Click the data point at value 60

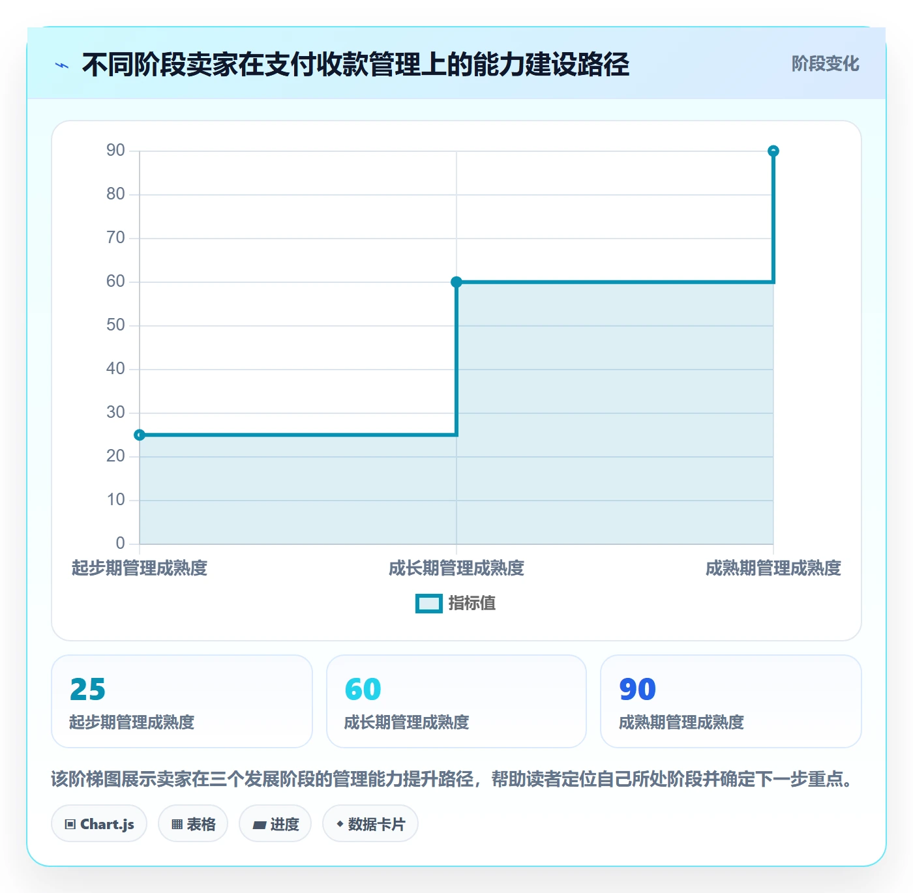(x=456, y=282)
